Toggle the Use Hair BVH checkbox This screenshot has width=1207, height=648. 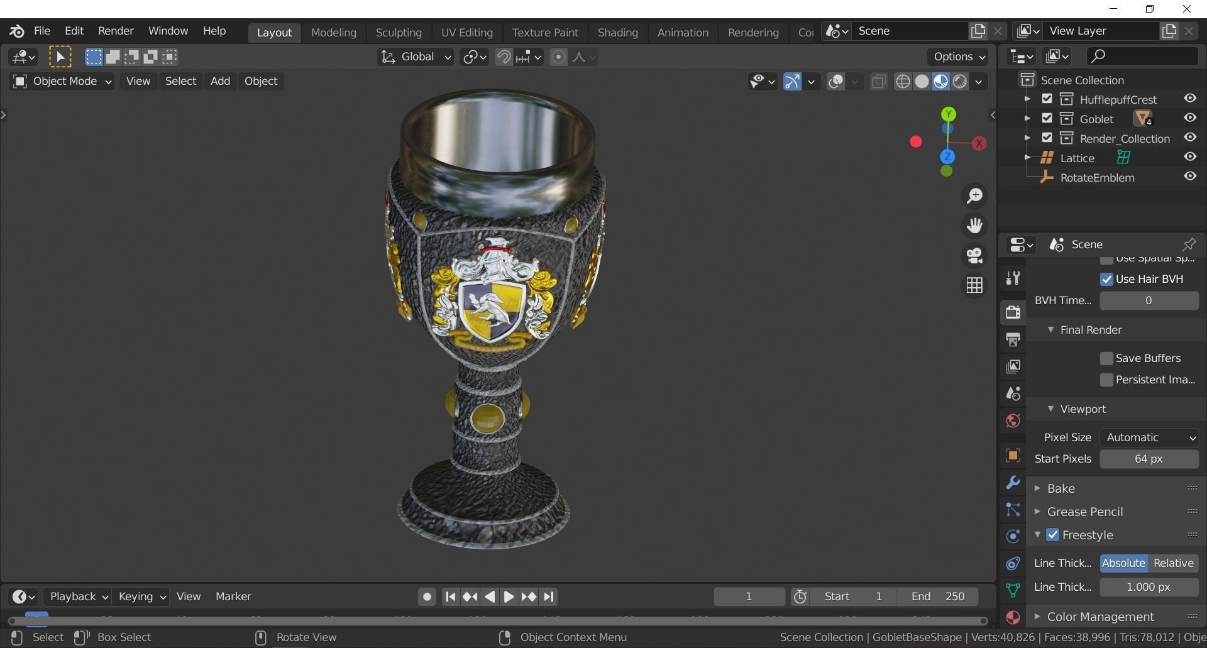click(1106, 279)
